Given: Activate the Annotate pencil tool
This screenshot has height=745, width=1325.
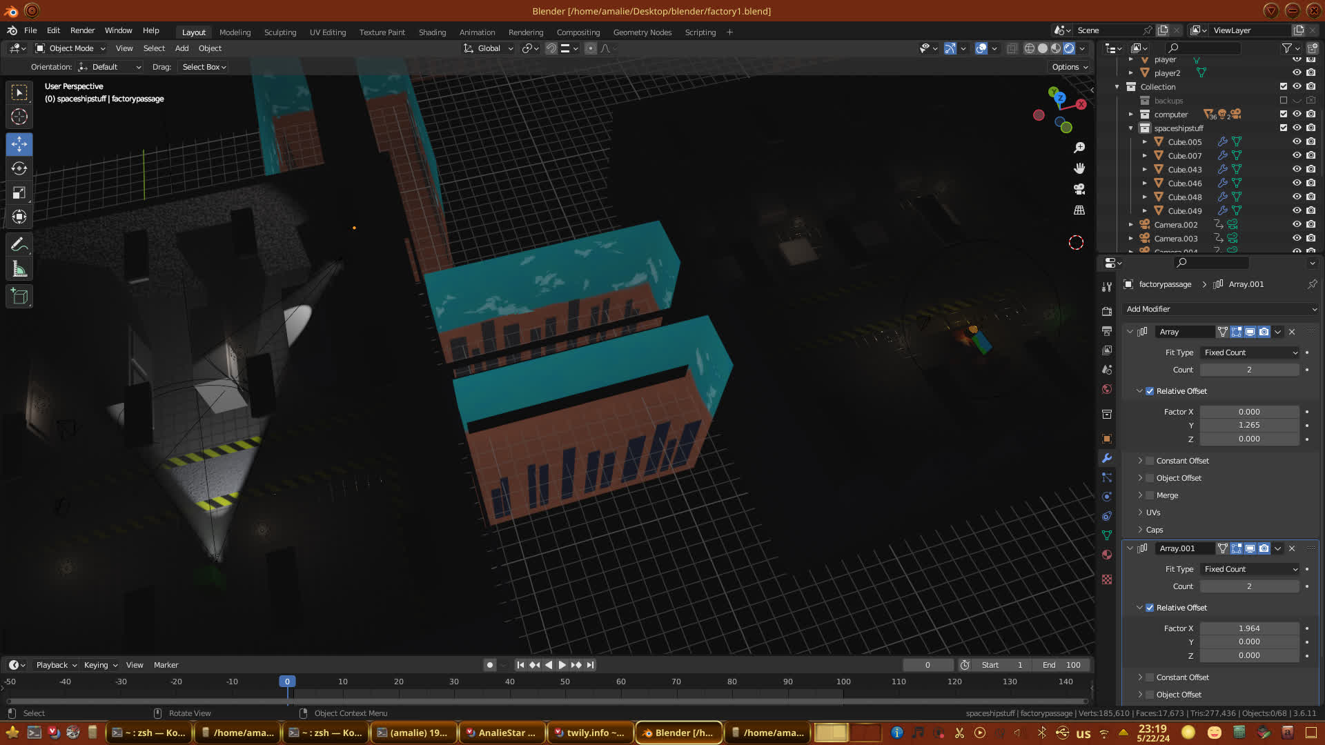Looking at the screenshot, I should (19, 244).
